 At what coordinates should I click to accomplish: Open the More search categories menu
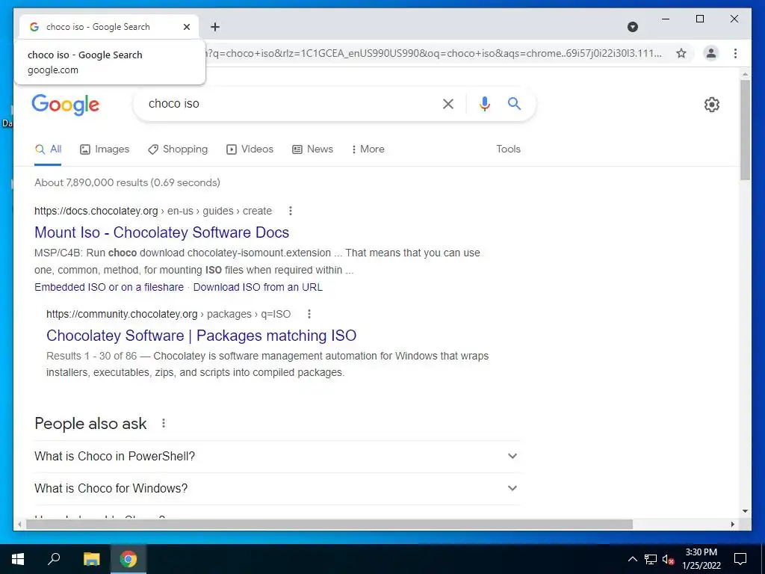[x=368, y=149]
